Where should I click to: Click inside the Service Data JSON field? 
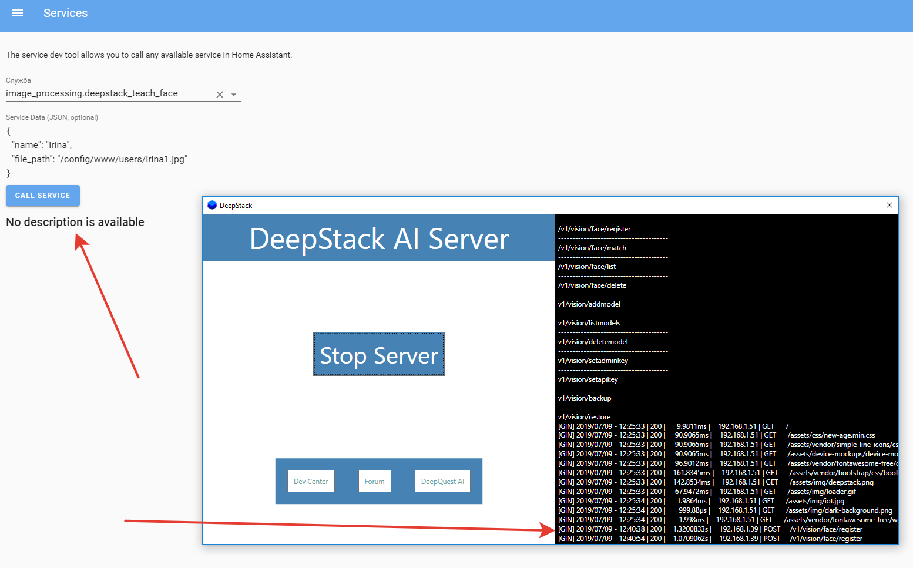pos(118,152)
